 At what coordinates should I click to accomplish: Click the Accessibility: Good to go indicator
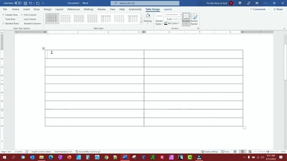pos(88,152)
